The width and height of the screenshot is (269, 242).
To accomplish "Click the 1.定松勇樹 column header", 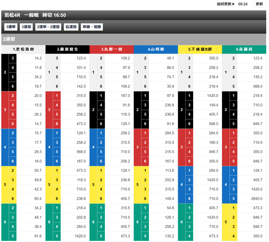I will (23, 49).
